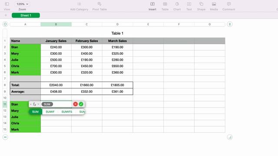Open the Insert menu icon

point(152,4)
